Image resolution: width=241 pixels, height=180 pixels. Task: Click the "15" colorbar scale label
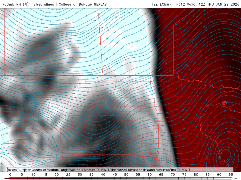pos(45,175)
